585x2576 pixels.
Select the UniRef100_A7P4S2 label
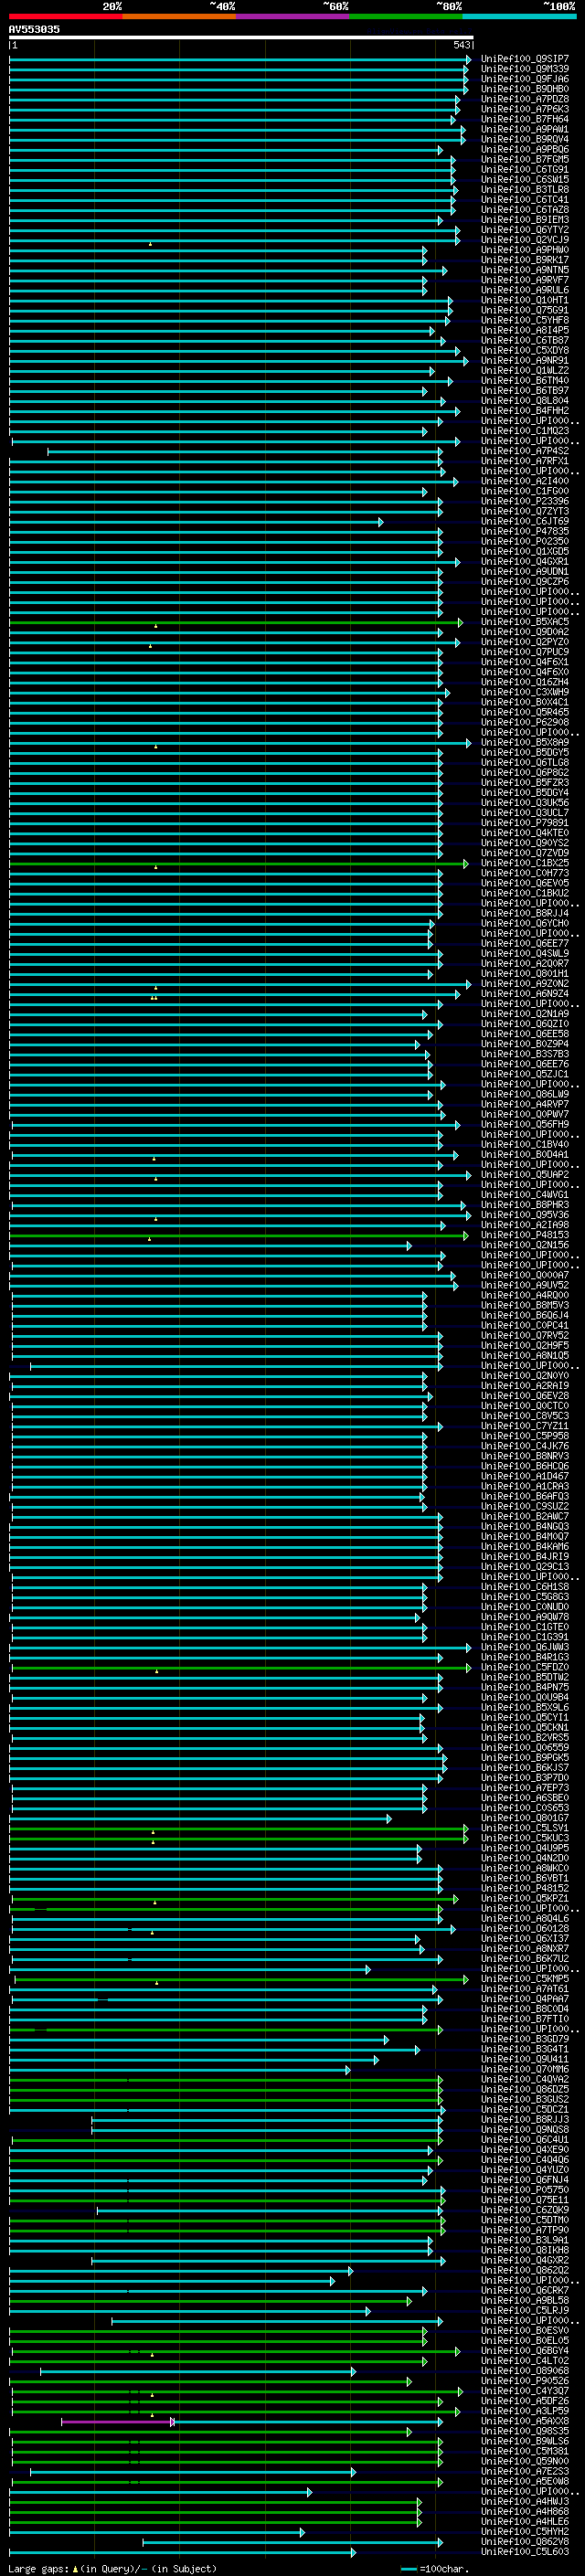525,451
